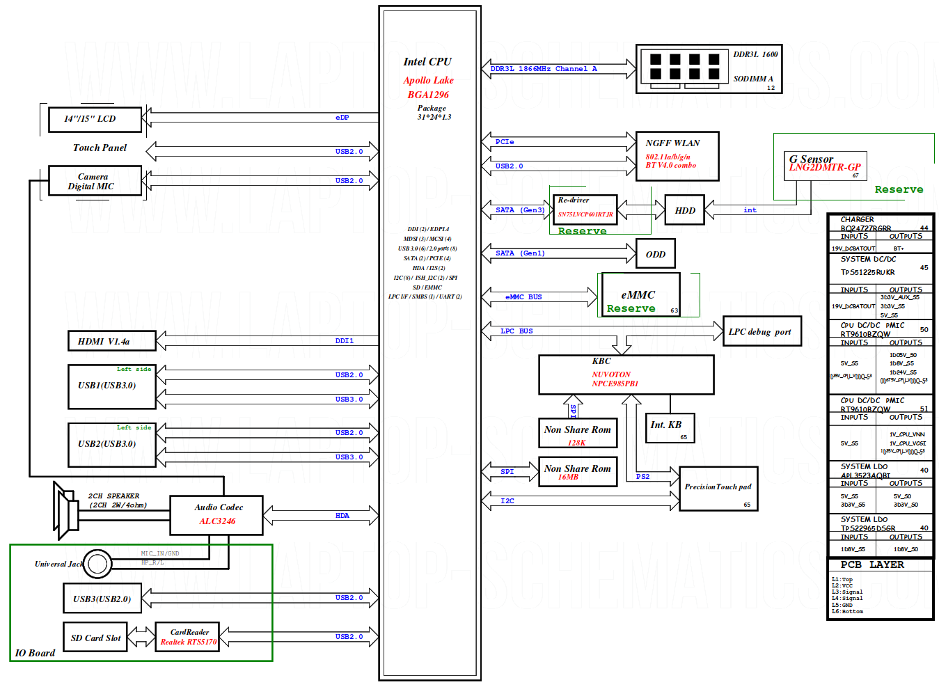Select the Universal Jack circular connector symbol
Screen dimensions: 939x687
point(97,564)
